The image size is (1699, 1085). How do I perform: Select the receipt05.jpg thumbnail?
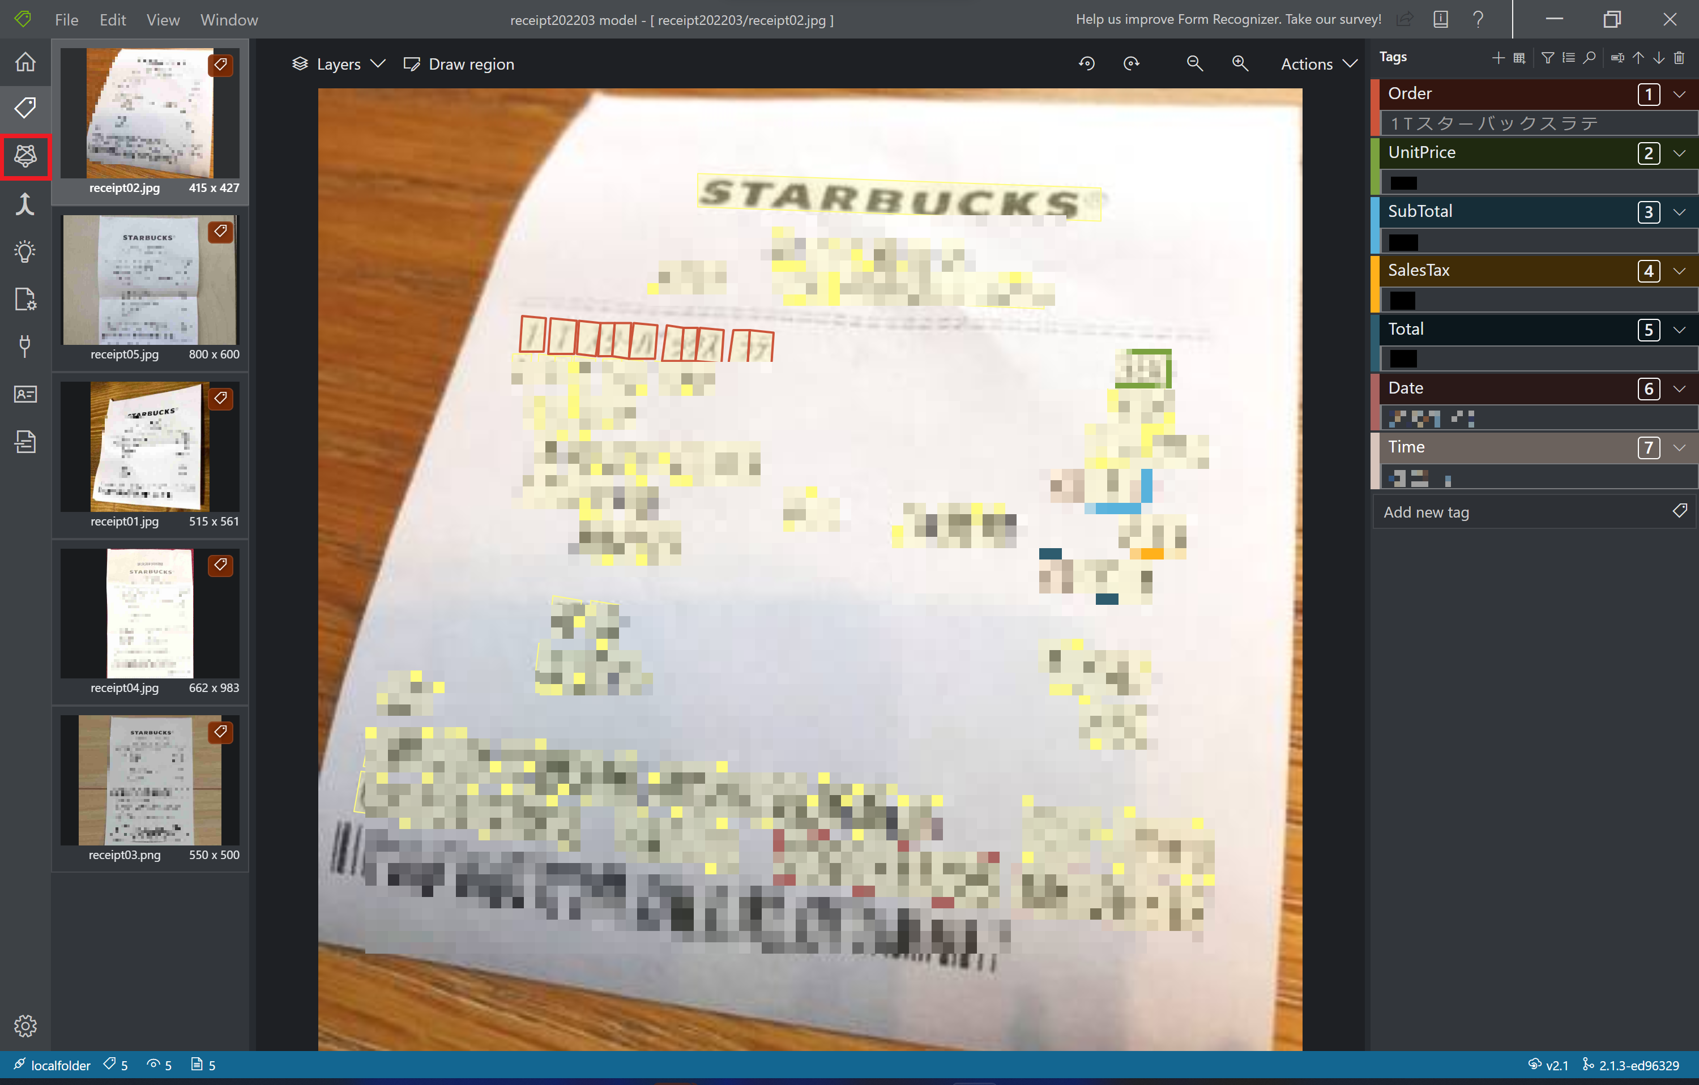pyautogui.click(x=150, y=281)
